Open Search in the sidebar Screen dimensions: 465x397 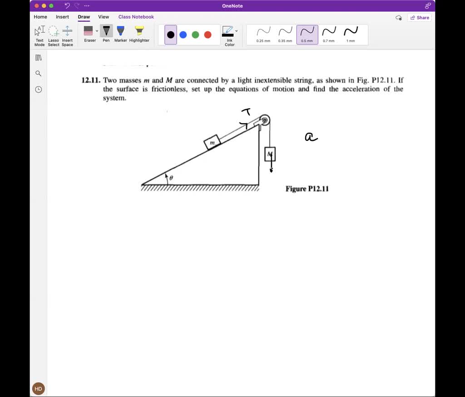pyautogui.click(x=38, y=73)
